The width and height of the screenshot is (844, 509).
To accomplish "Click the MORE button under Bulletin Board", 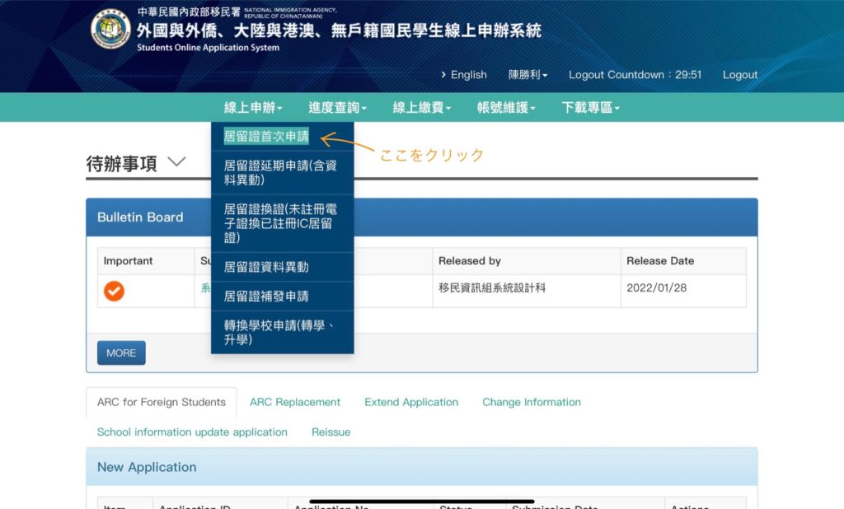I will coord(120,353).
